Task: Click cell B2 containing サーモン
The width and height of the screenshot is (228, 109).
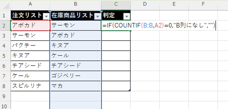Action: (76, 25)
